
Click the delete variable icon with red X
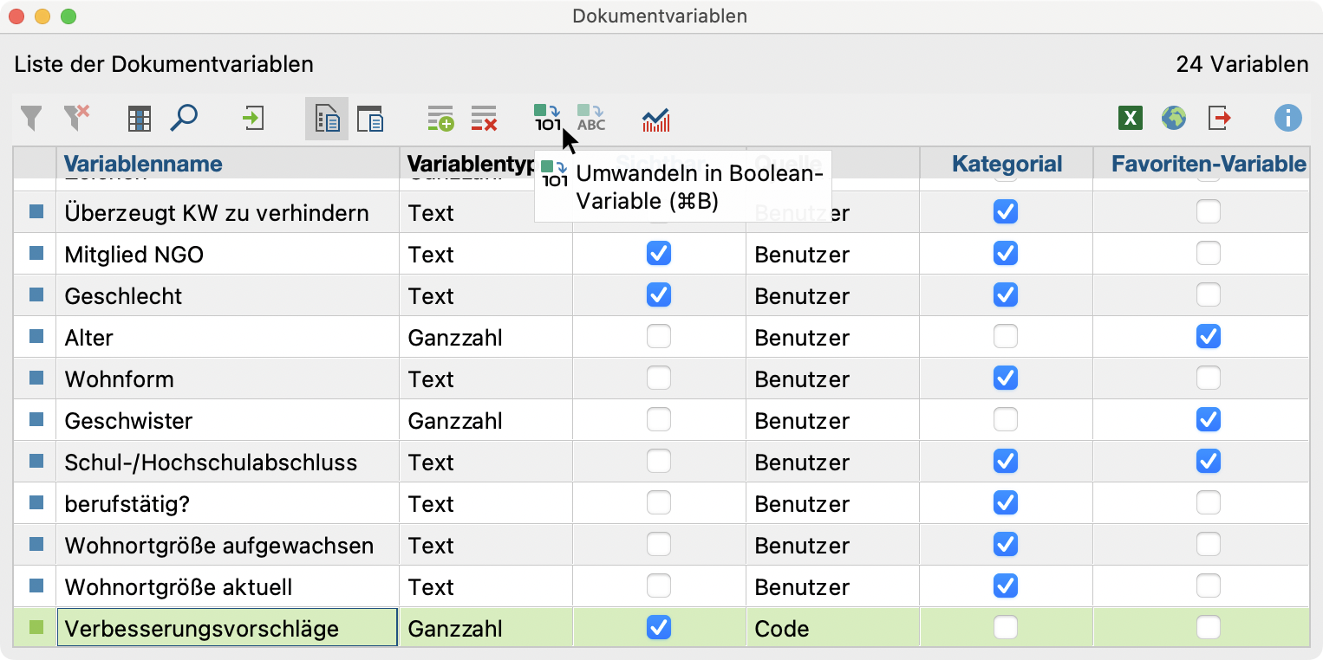point(484,119)
